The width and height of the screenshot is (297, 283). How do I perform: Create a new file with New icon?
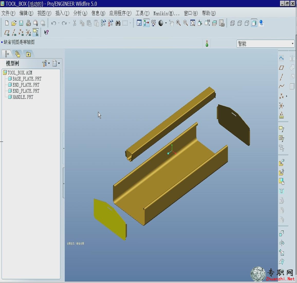point(7,23)
